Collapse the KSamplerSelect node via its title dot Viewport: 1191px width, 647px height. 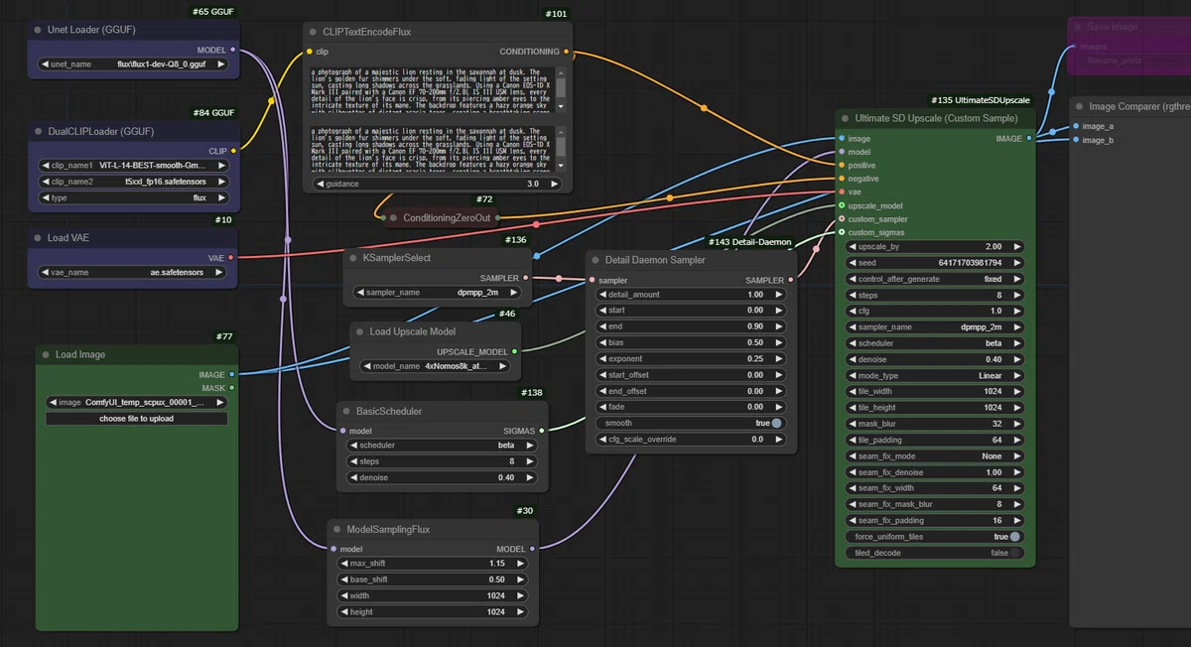click(x=352, y=258)
